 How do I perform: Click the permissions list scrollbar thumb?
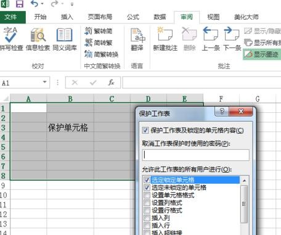[x=244, y=204]
